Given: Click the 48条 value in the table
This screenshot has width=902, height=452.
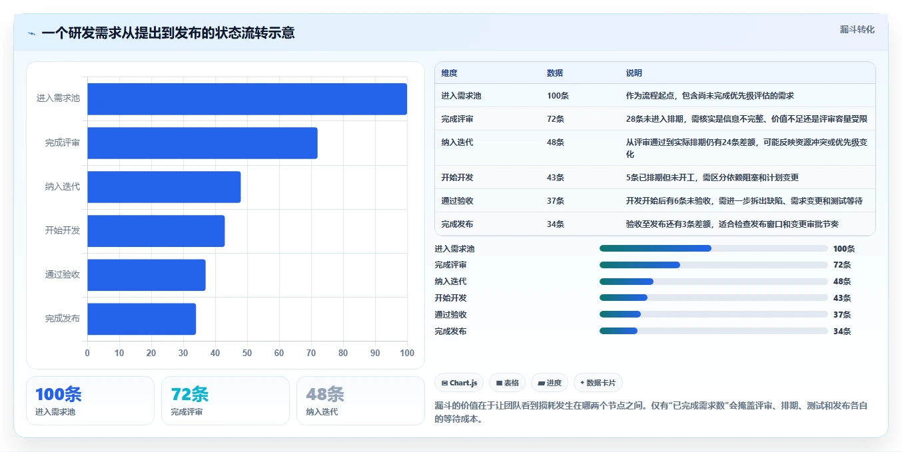Looking at the screenshot, I should [556, 142].
